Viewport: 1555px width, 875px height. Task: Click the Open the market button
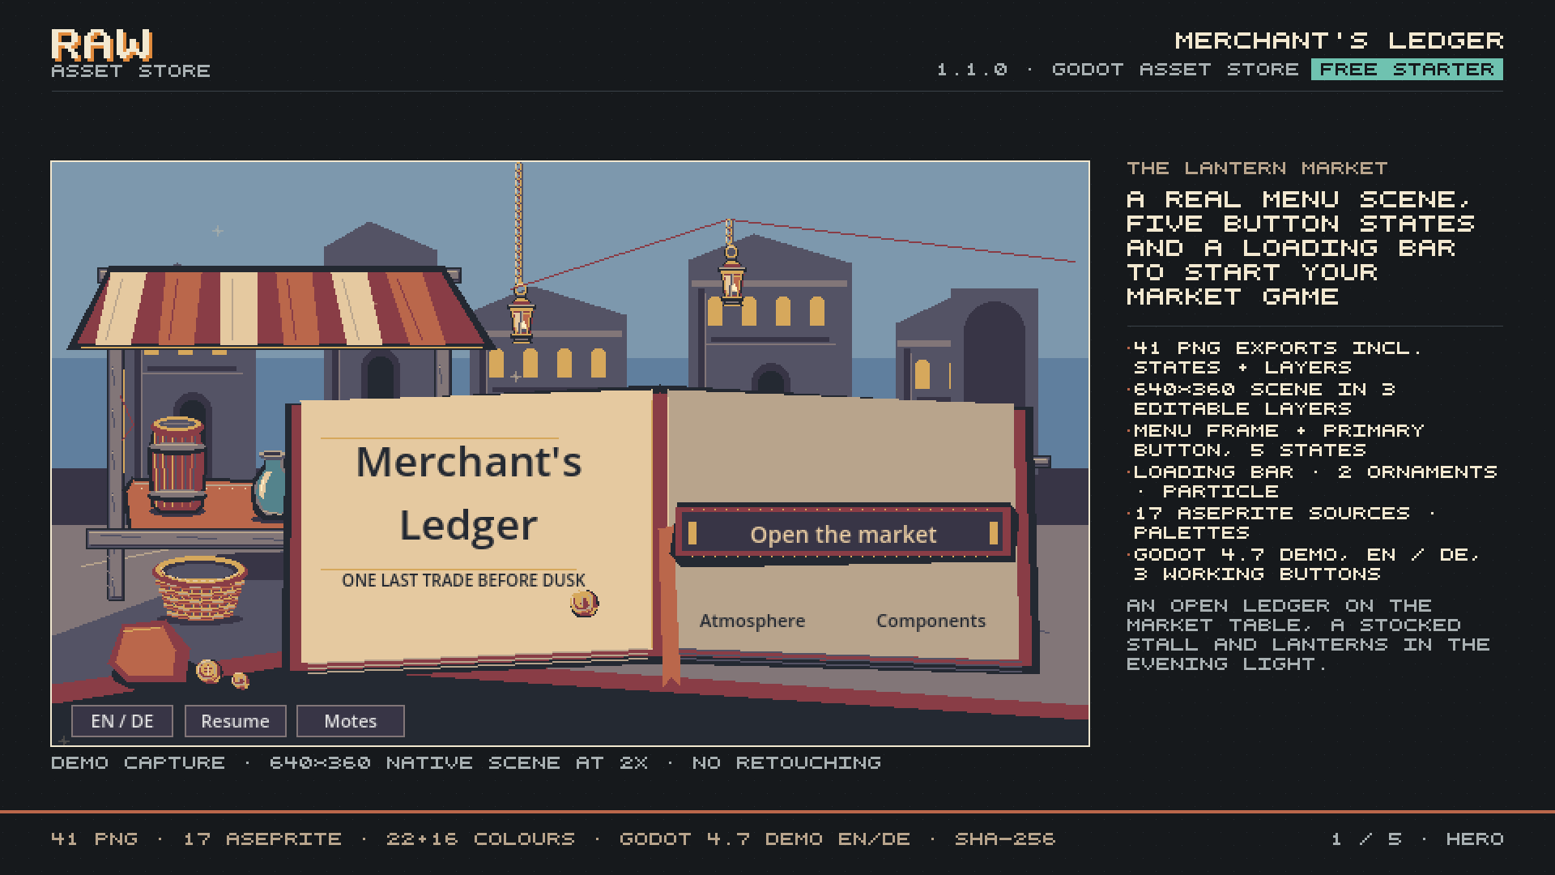tap(843, 534)
